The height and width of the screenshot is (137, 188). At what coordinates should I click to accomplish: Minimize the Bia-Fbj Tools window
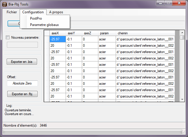coord(161,3)
